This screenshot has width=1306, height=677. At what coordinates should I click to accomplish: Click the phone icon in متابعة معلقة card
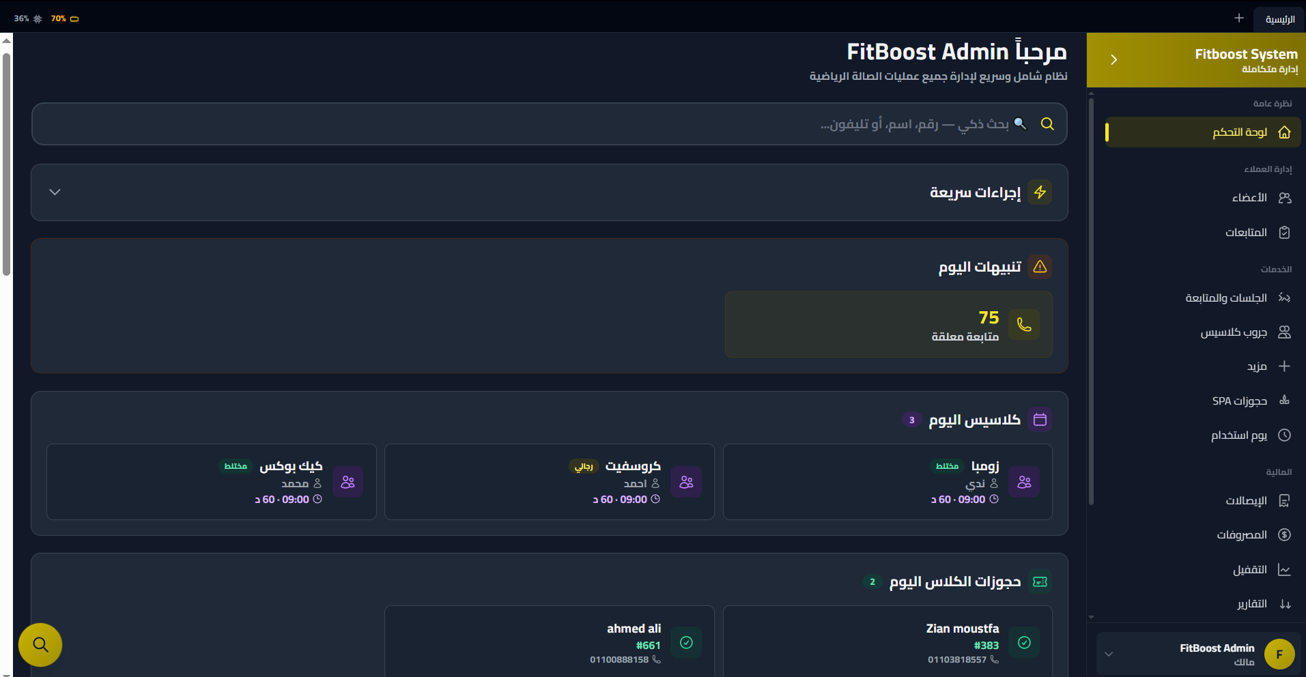tap(1024, 325)
